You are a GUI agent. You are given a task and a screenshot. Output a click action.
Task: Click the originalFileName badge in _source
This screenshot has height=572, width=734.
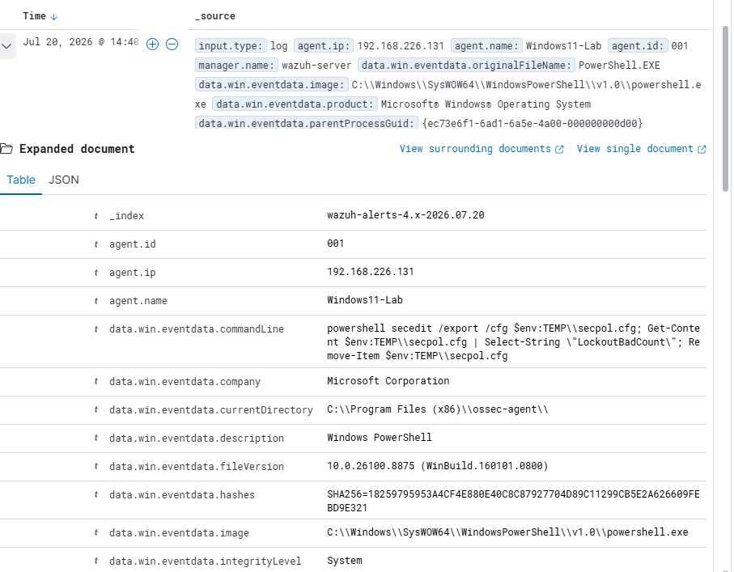click(466, 65)
